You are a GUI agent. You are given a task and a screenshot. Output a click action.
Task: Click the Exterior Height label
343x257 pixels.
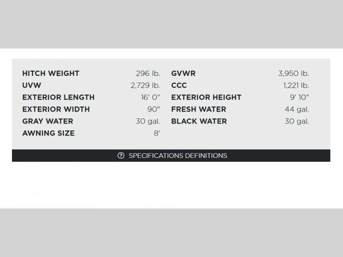[x=206, y=97]
